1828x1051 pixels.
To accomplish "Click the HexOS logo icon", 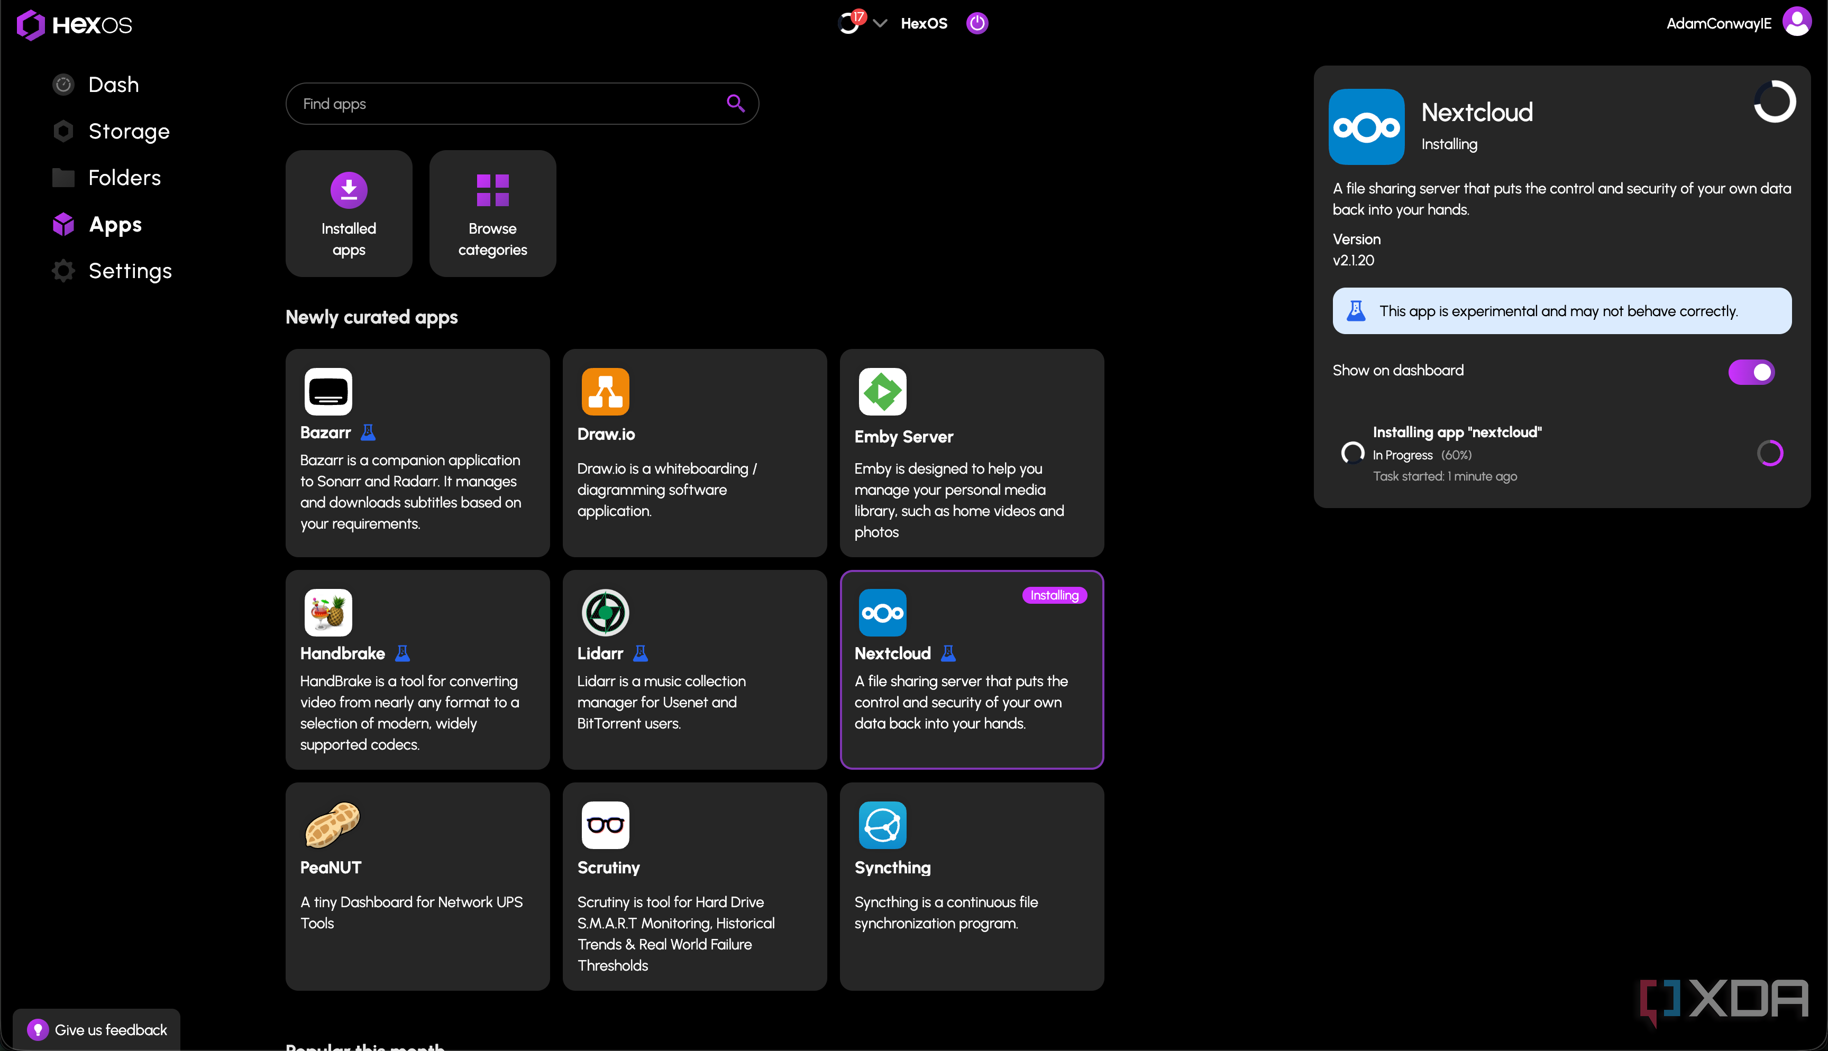I will [31, 24].
